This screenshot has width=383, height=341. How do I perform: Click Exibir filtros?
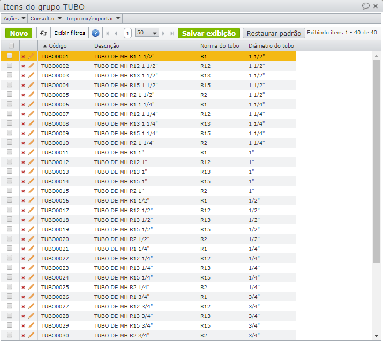(x=70, y=33)
